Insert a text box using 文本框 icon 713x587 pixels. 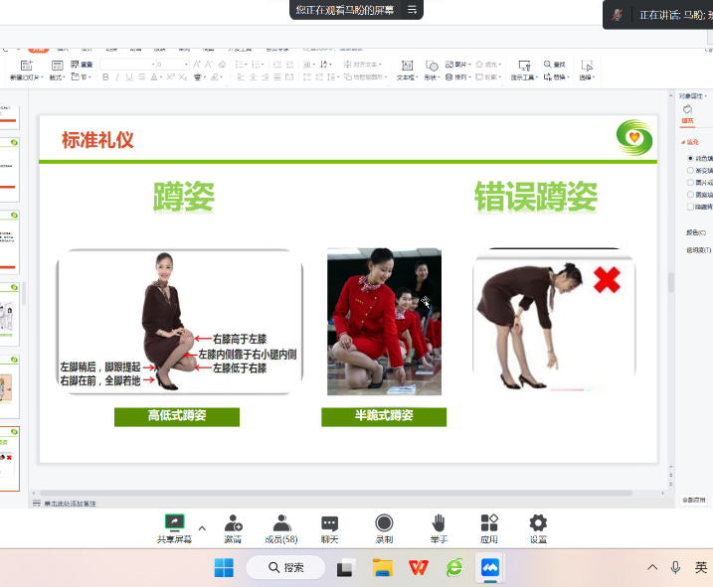tap(406, 66)
